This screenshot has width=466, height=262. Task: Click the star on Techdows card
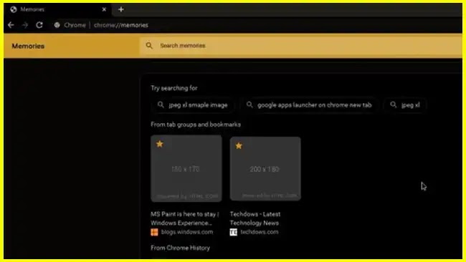(239, 146)
